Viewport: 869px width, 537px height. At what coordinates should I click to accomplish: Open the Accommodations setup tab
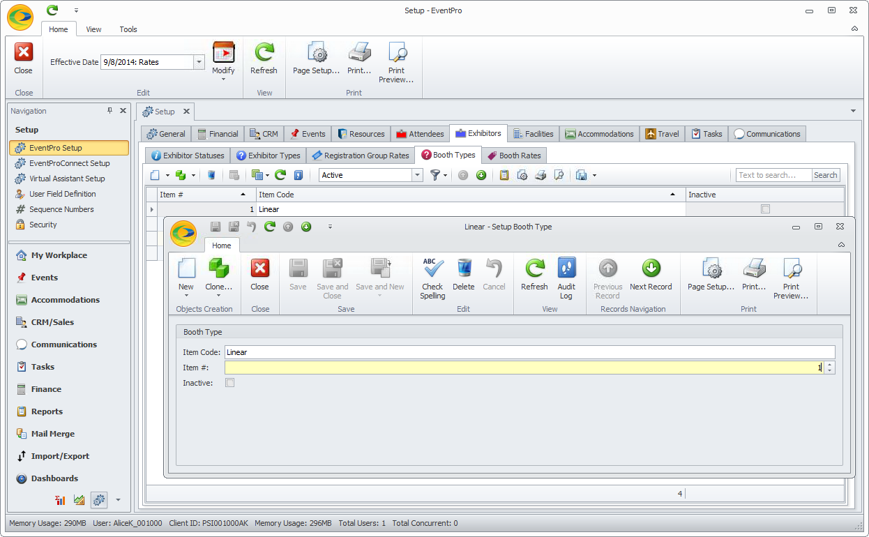(600, 134)
